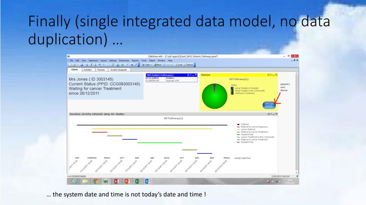Screen dimensions: 366x205
Task: Open the Settings menu
Action: (113, 61)
